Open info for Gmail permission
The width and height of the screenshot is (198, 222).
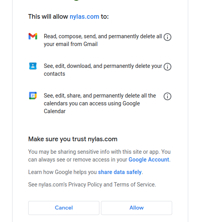(x=167, y=37)
